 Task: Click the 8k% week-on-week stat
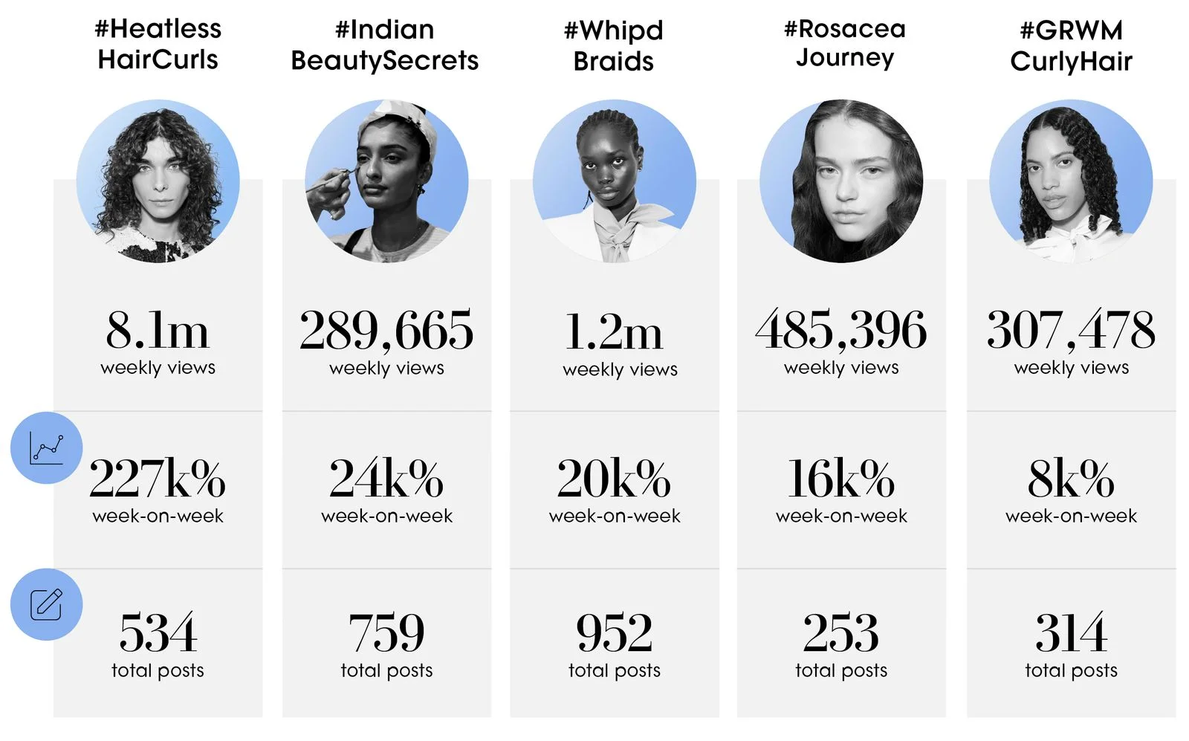[1071, 491]
